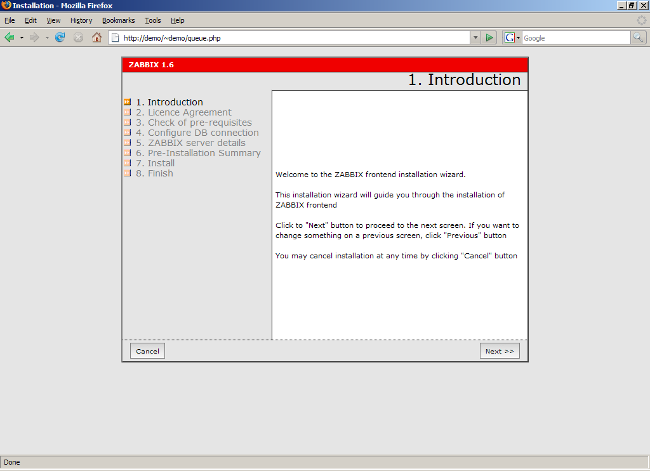Screen dimensions: 650x471
Task: Select the 5. ZABBIX server details text
Action: pos(190,143)
